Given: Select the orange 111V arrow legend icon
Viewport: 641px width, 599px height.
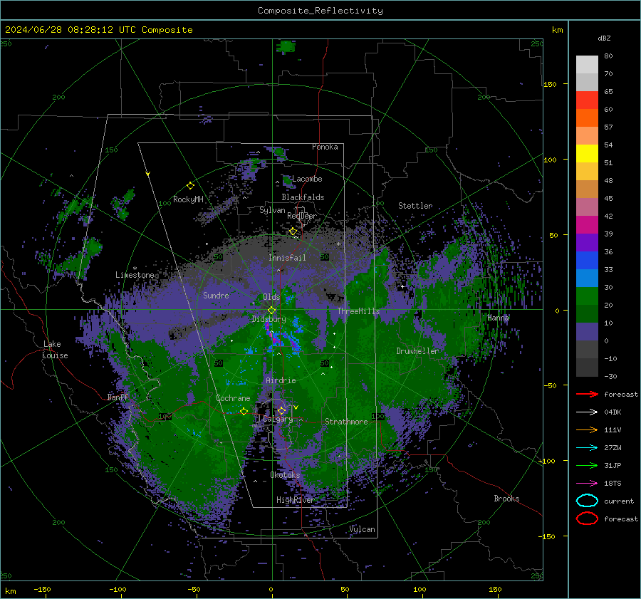Looking at the screenshot, I should coord(587,429).
